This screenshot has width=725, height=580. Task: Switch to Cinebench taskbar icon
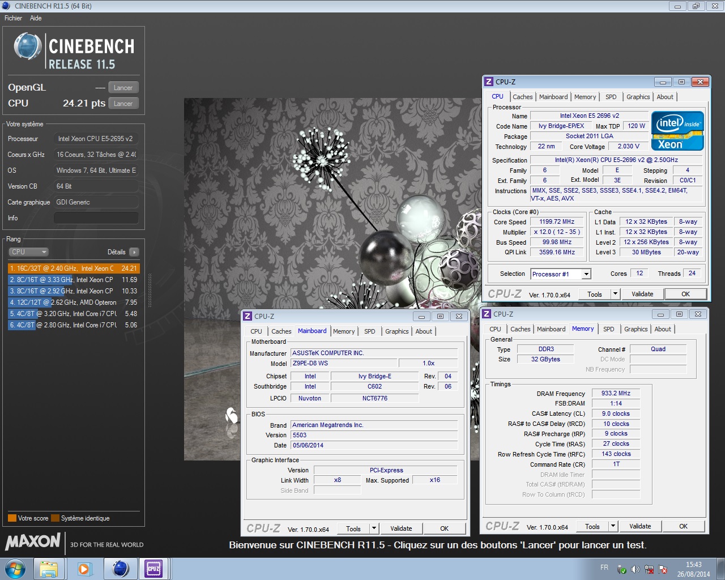pyautogui.click(x=120, y=569)
